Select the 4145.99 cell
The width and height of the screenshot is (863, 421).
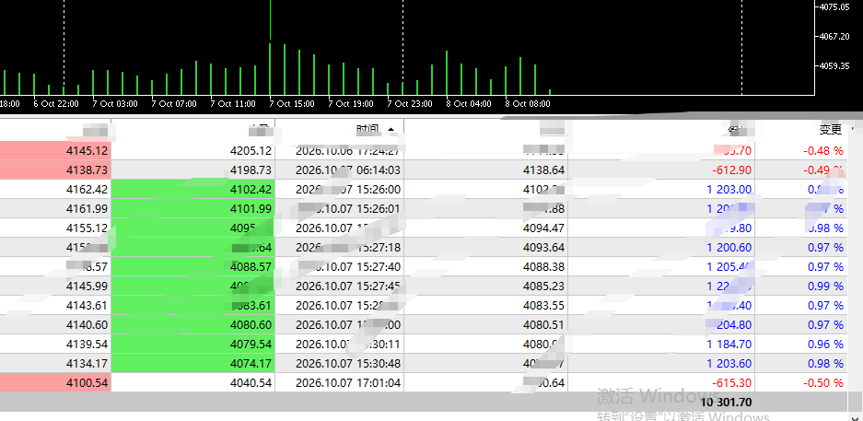coord(87,287)
